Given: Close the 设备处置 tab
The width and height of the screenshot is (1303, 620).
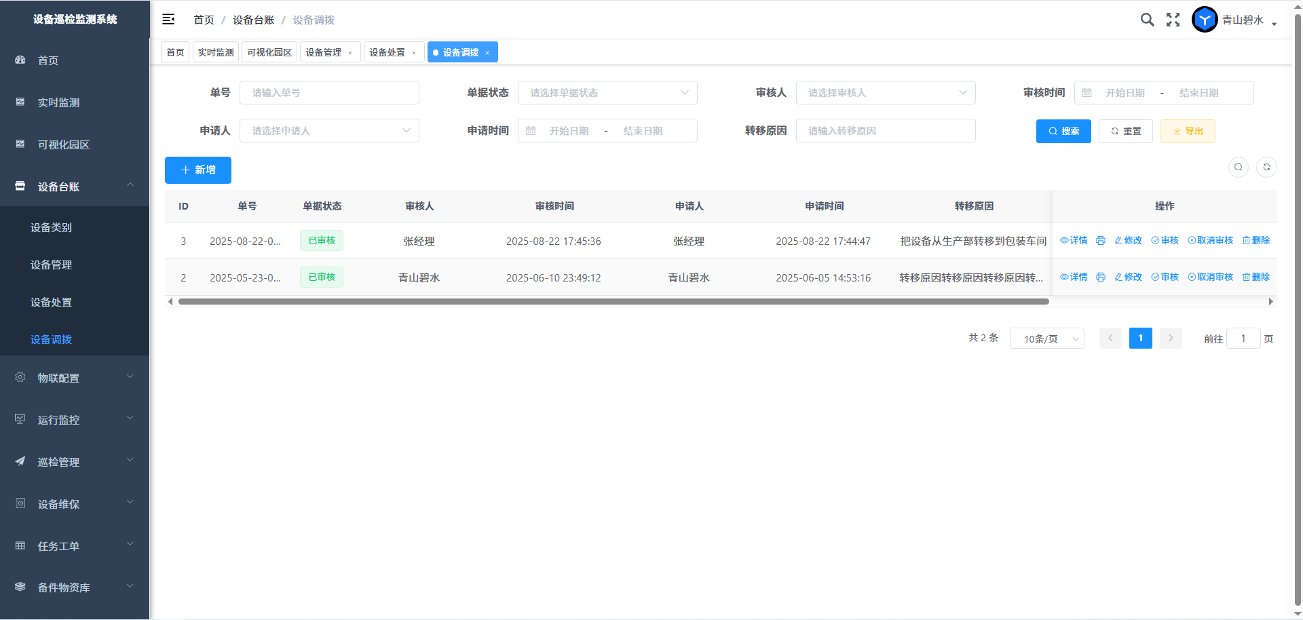Looking at the screenshot, I should pyautogui.click(x=414, y=53).
